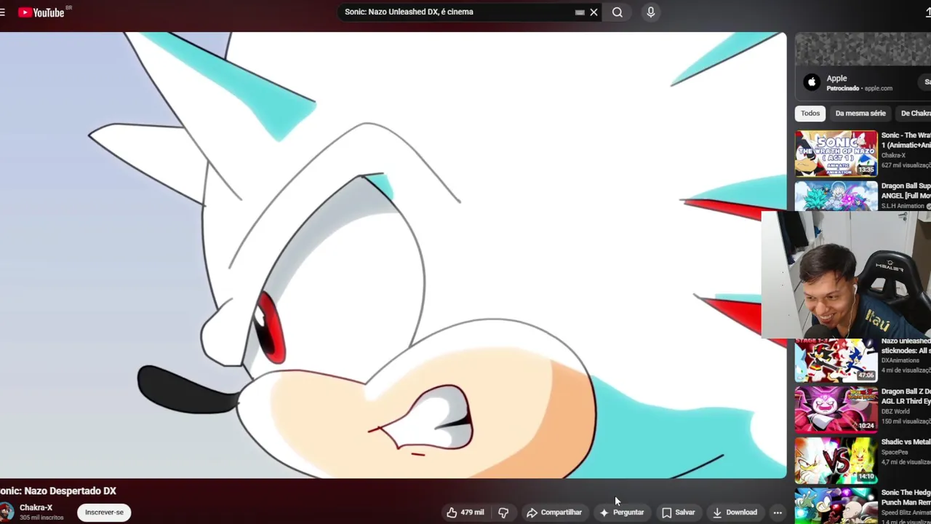Viewport: 931px width, 524px height.
Task: Click the Download button
Action: 735,512
